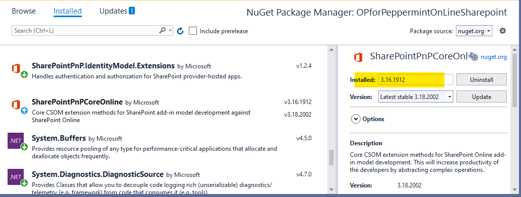This screenshot has height=197, width=521.
Task: Click the Installed version field
Action: 415,80
